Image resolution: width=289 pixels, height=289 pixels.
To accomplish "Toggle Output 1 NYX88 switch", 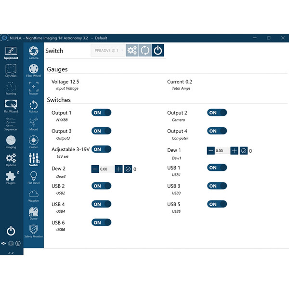I will pyautogui.click(x=101, y=113).
